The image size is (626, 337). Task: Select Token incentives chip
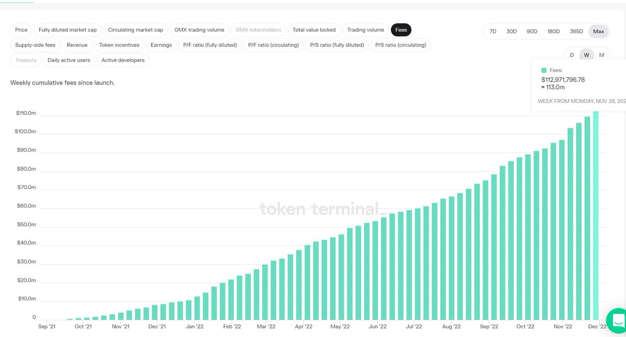[x=119, y=45]
